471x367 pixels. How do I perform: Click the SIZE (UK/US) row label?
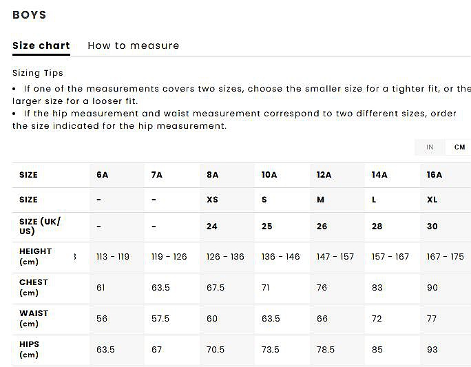click(x=40, y=226)
